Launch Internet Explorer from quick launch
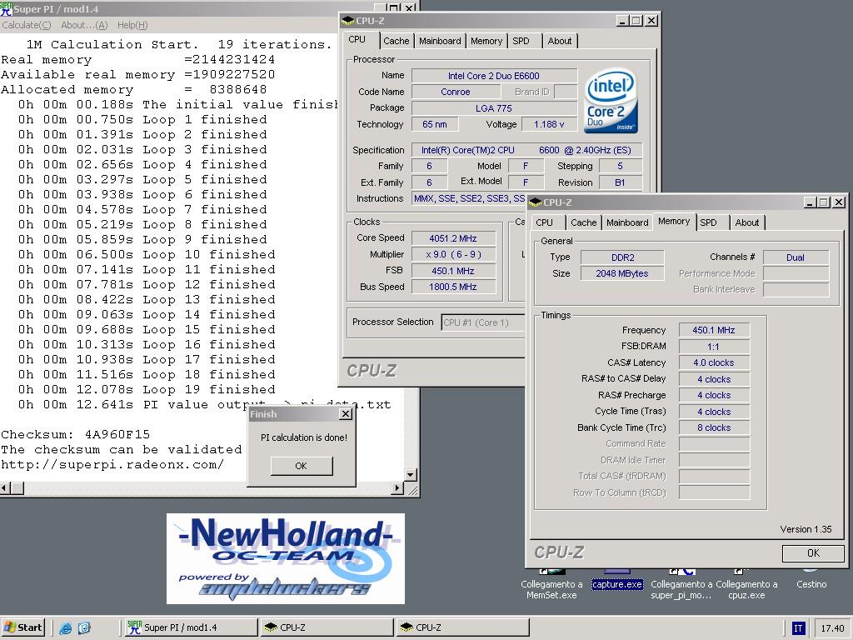Image resolution: width=853 pixels, height=640 pixels. (x=66, y=628)
